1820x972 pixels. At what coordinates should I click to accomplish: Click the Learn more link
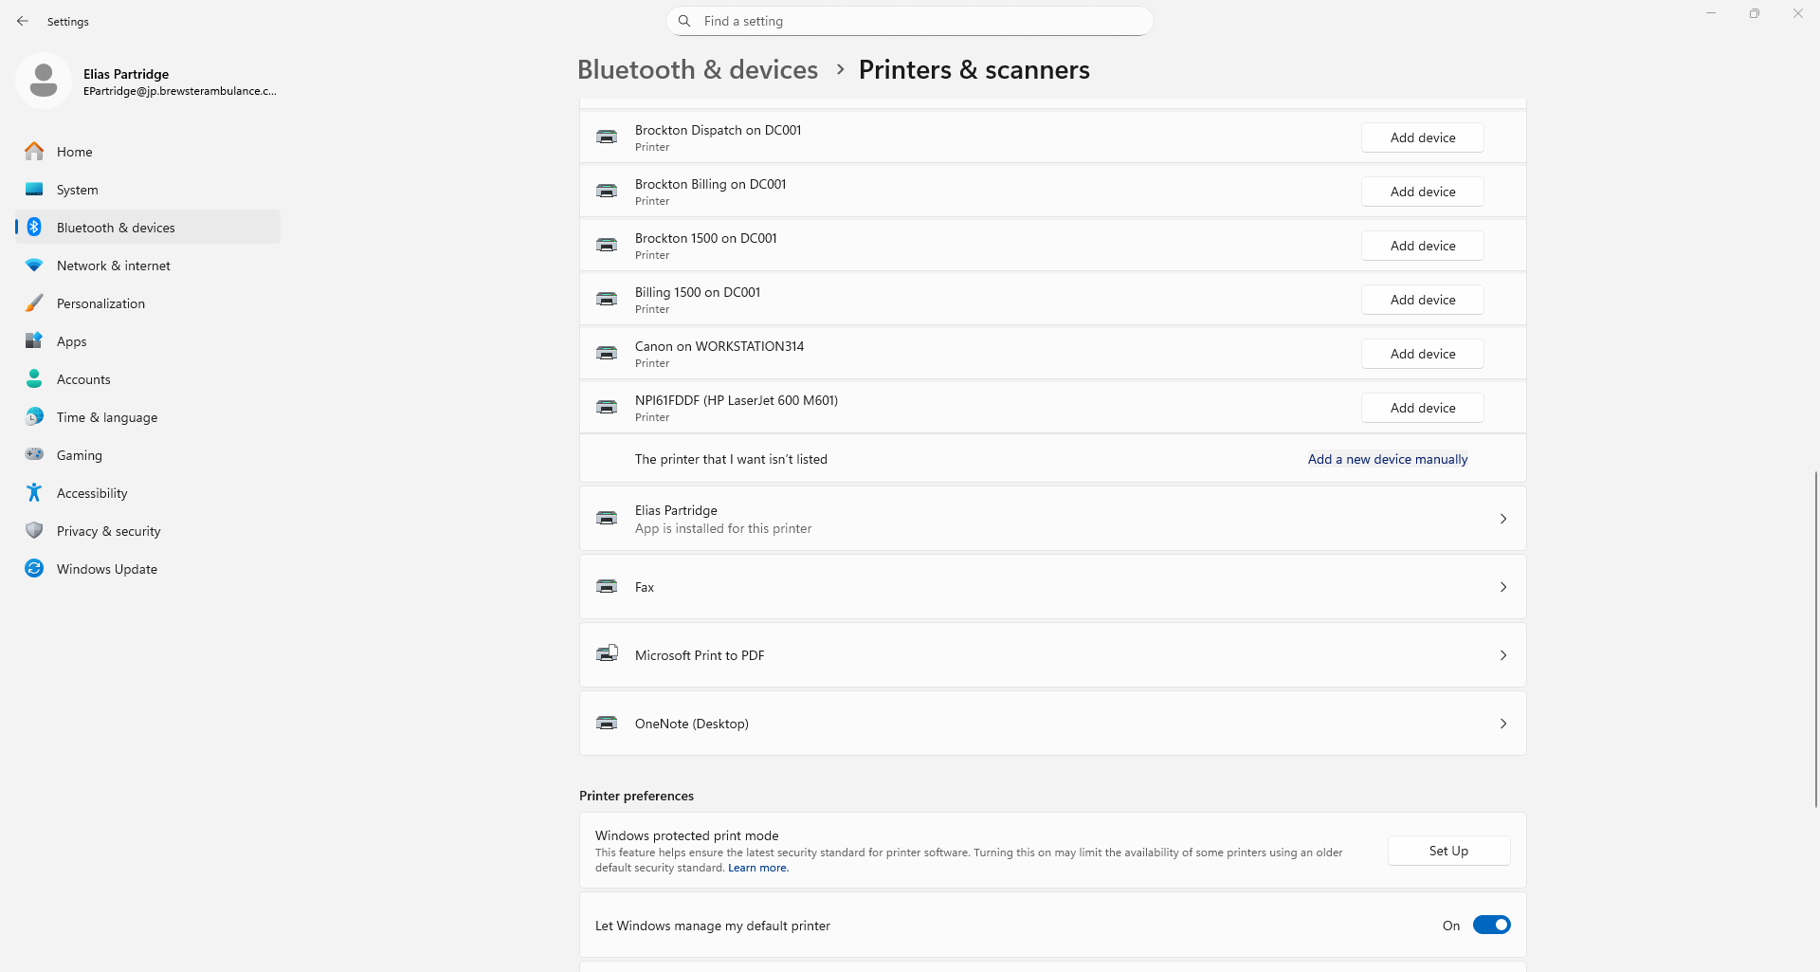tap(757, 868)
